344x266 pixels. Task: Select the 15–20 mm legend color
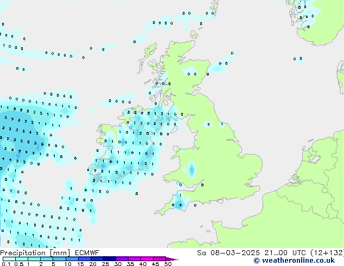[x=84, y=259]
